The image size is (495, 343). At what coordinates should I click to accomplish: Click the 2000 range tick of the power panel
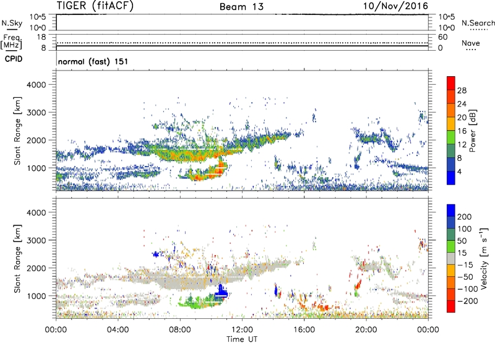37,140
